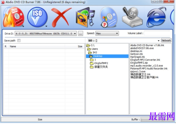Select the iOrgSoftMP2 folder
Screen dimensions: 180x125
99,63
